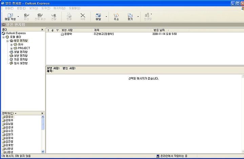Open the dropdown arrow next to 배달
The image size is (244, 159).
coord(106,17)
